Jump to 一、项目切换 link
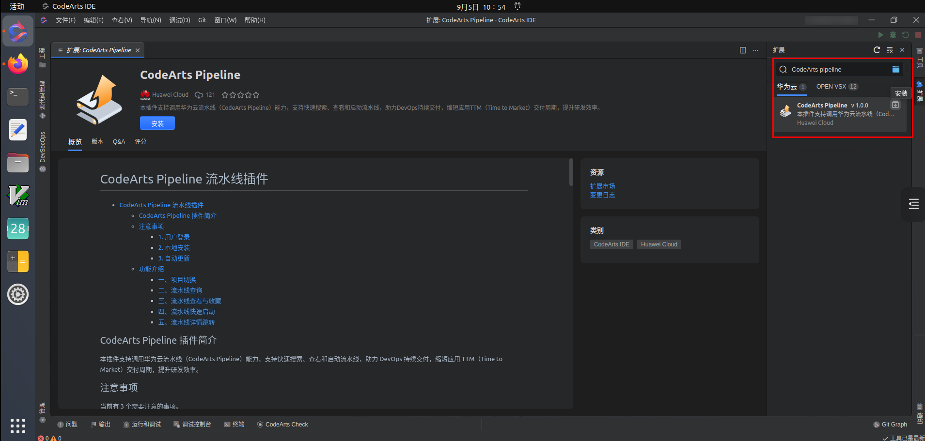The height and width of the screenshot is (441, 925). [177, 280]
